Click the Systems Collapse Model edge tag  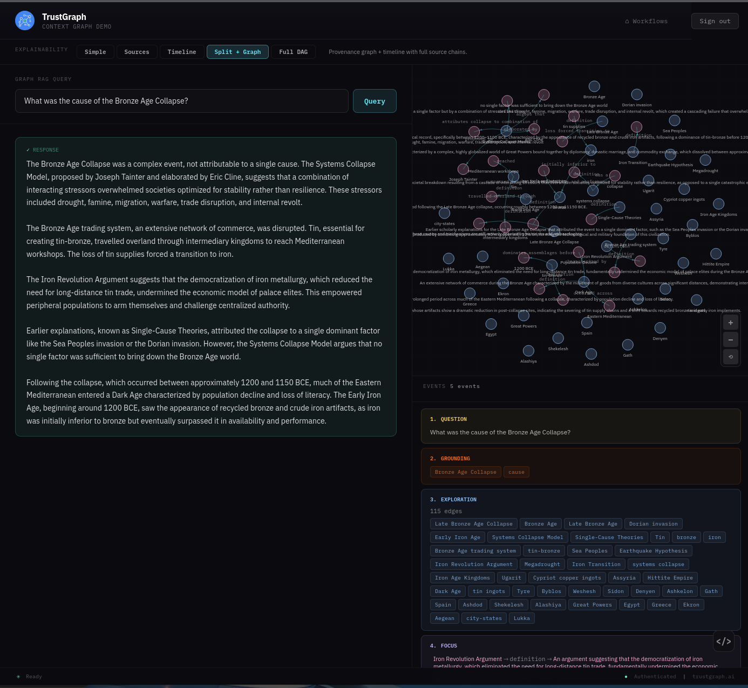tap(528, 537)
